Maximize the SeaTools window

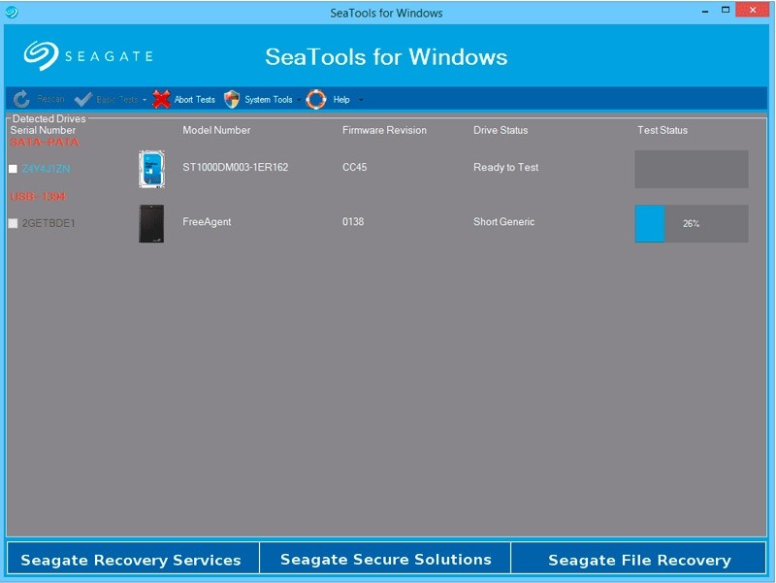pos(726,10)
